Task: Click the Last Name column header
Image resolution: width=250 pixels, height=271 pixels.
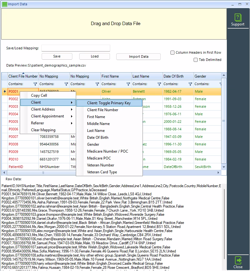Action: 147,76
